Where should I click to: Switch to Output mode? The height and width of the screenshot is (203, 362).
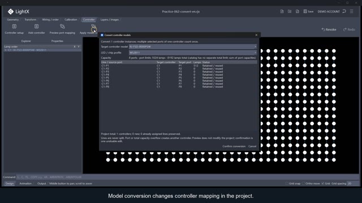pos(41,183)
